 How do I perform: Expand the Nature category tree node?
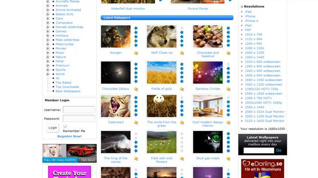(48, 57)
